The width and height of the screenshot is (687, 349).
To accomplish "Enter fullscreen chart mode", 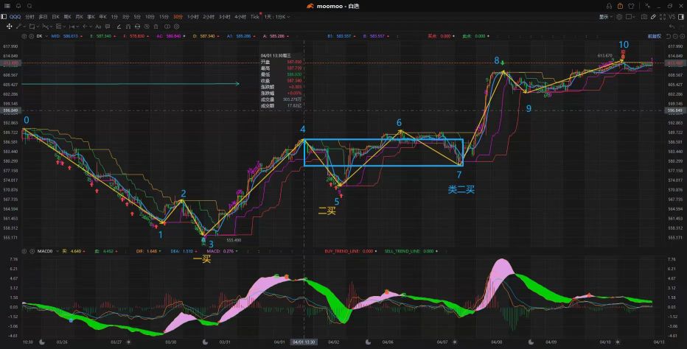I will point(663,17).
